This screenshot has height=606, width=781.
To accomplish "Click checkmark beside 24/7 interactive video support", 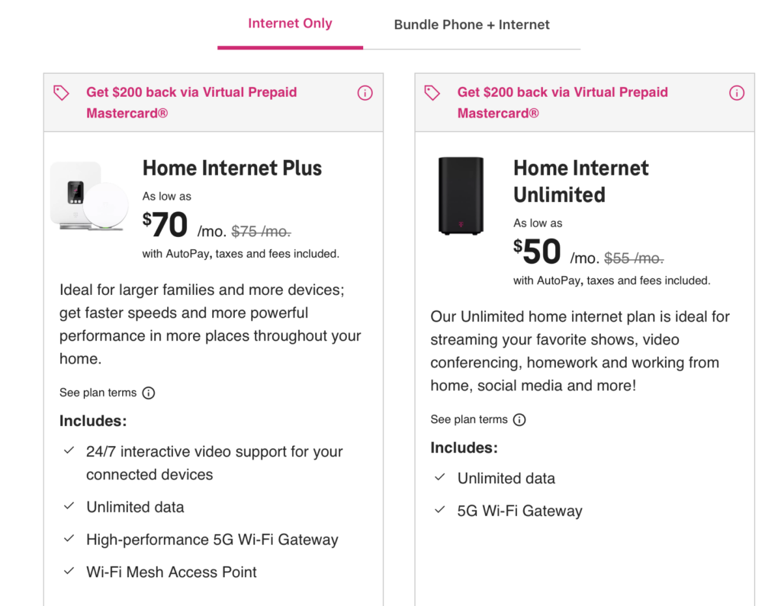I will click(x=69, y=451).
